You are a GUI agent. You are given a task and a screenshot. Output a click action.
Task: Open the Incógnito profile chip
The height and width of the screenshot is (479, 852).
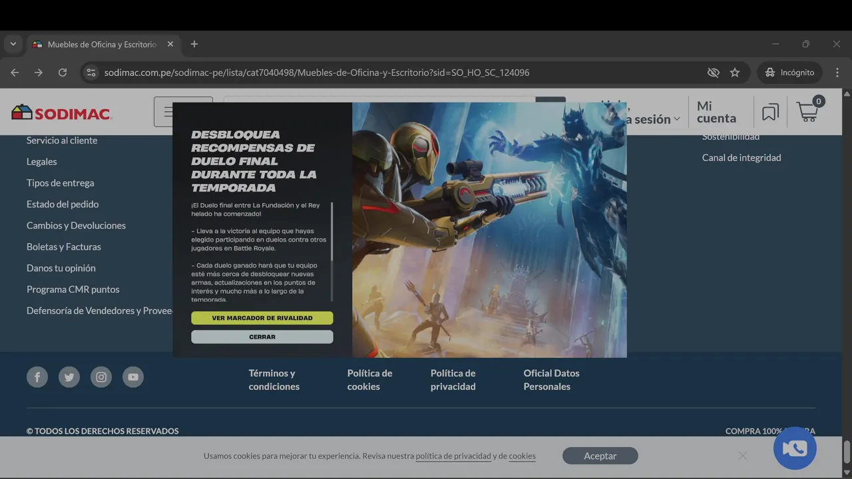(x=789, y=73)
